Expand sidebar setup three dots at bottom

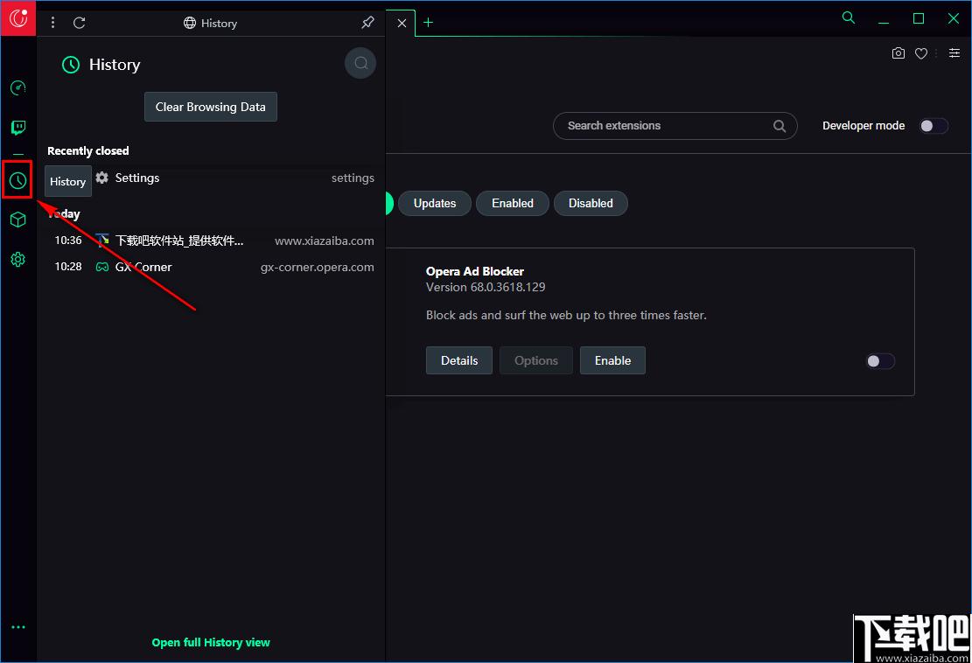18,627
